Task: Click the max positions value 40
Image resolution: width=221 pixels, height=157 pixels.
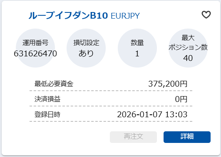Action: 188,58
